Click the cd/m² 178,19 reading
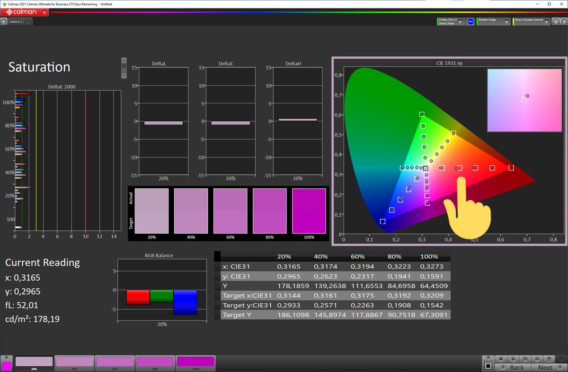This screenshot has width=568, height=372. coord(33,319)
